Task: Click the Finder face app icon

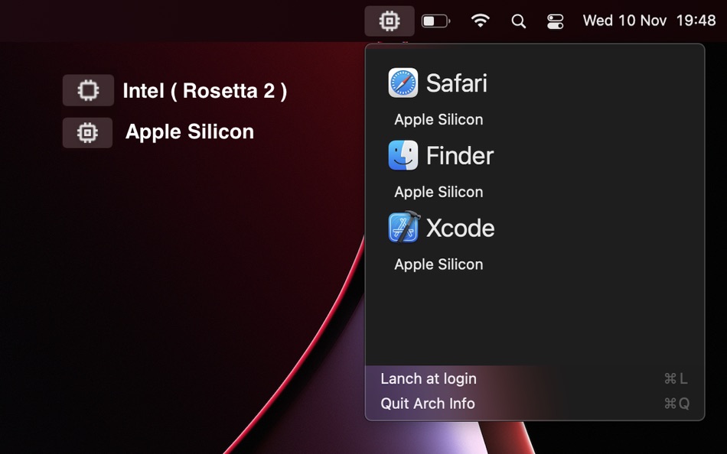Action: [x=403, y=155]
